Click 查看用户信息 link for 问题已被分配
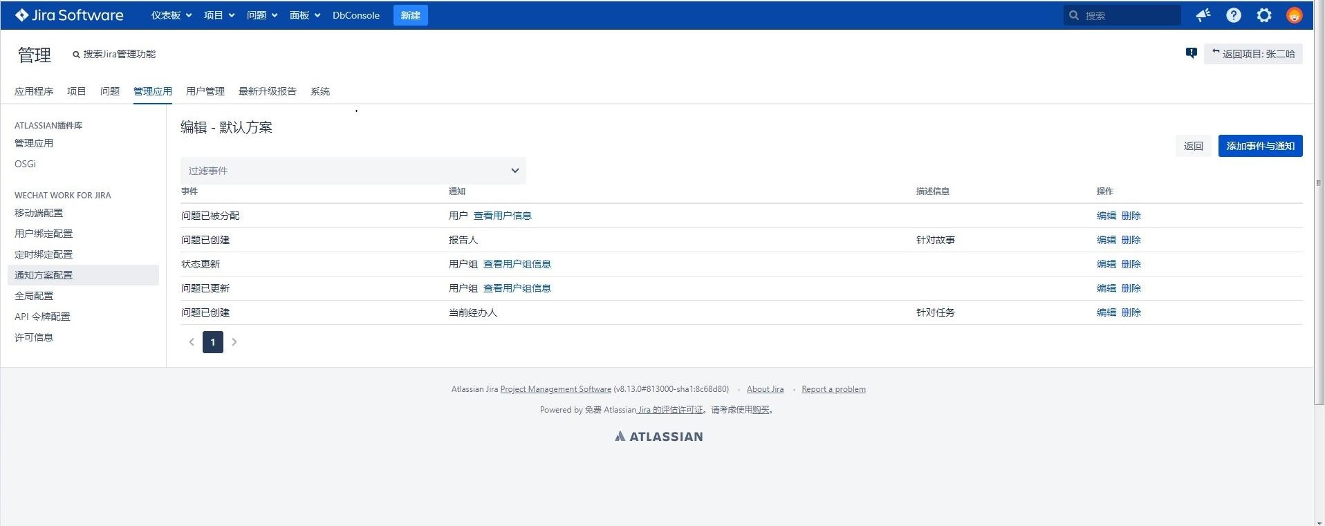The height and width of the screenshot is (526, 1325). pyautogui.click(x=503, y=216)
